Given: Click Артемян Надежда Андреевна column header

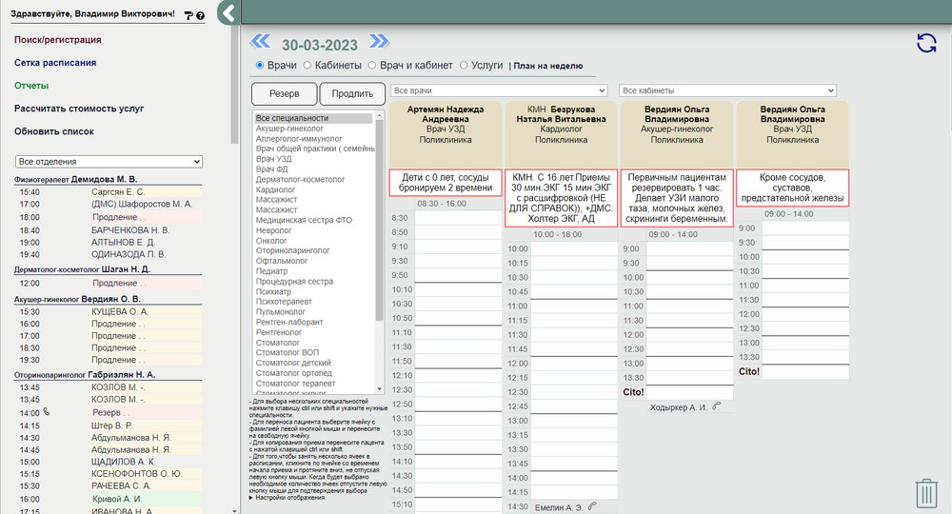Looking at the screenshot, I should pyautogui.click(x=446, y=135).
